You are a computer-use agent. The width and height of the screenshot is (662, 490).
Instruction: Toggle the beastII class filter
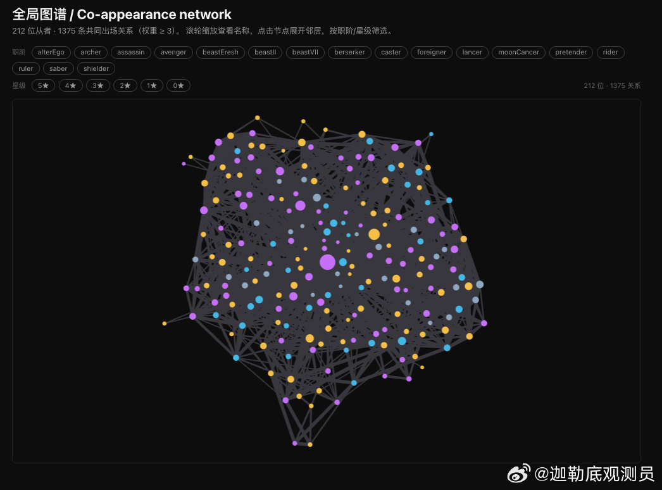[265, 53]
